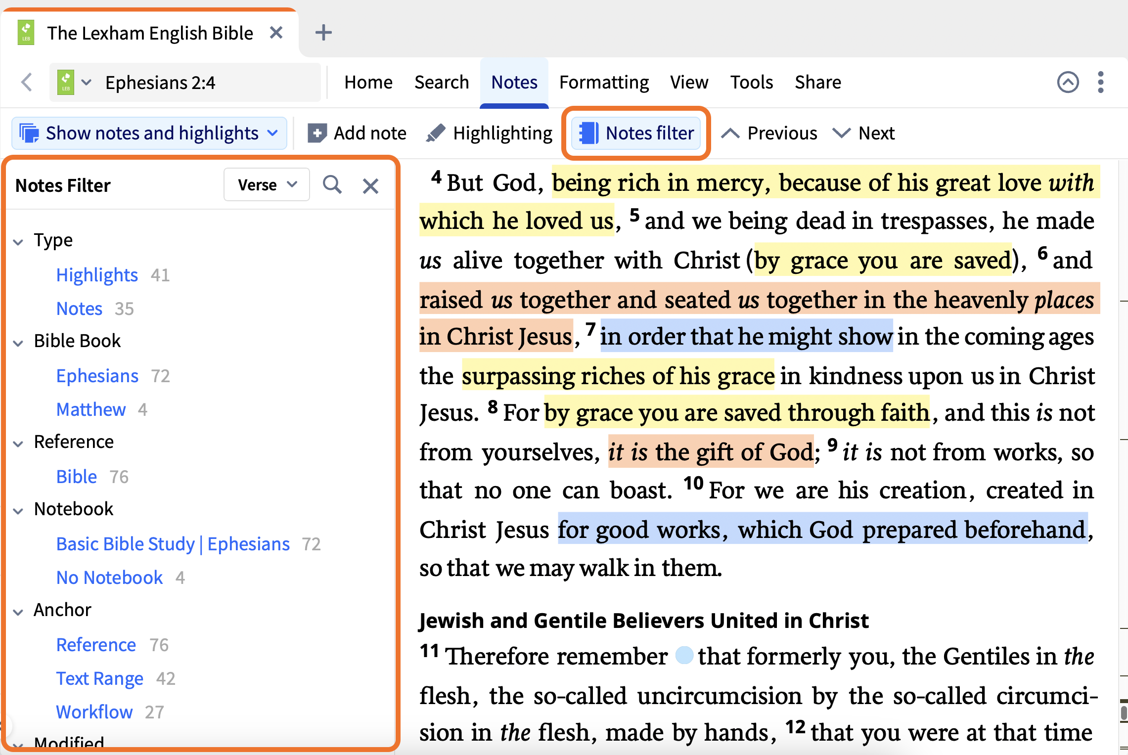Close The Lexham English Bible tab
This screenshot has height=755, width=1128.
(276, 33)
